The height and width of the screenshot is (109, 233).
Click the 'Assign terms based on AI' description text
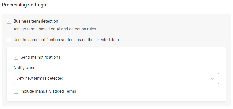(x=55, y=29)
